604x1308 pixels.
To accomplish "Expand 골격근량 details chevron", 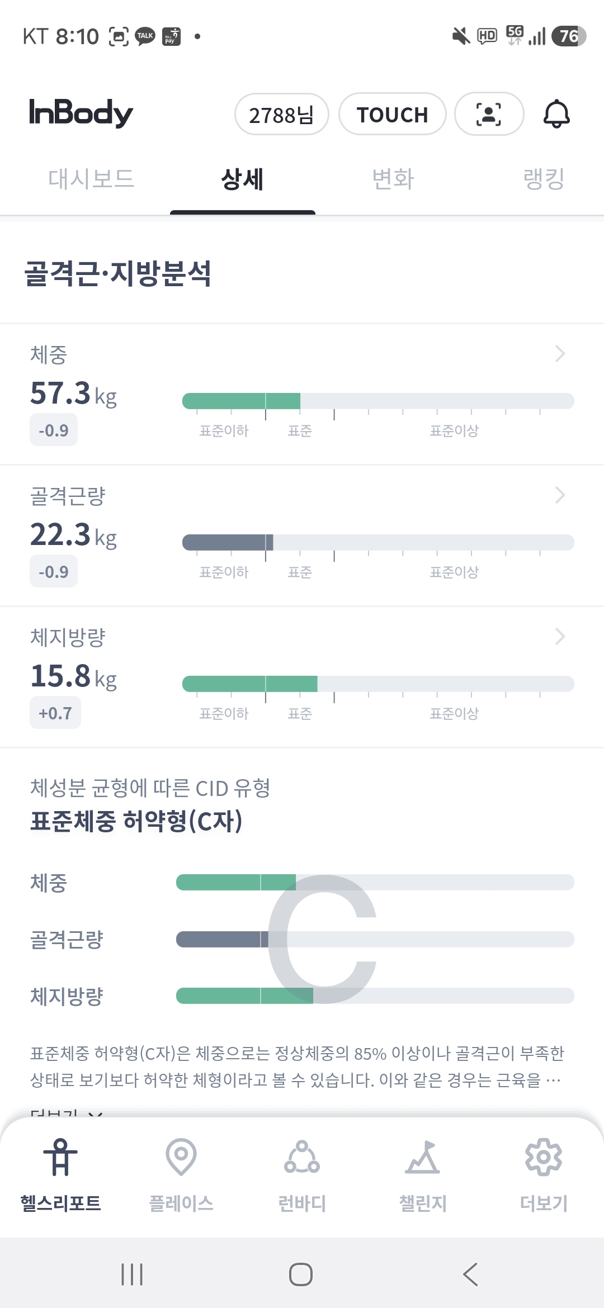I will click(560, 495).
